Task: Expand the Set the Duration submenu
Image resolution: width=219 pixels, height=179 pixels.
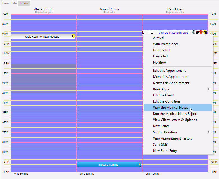Action: click(209, 132)
